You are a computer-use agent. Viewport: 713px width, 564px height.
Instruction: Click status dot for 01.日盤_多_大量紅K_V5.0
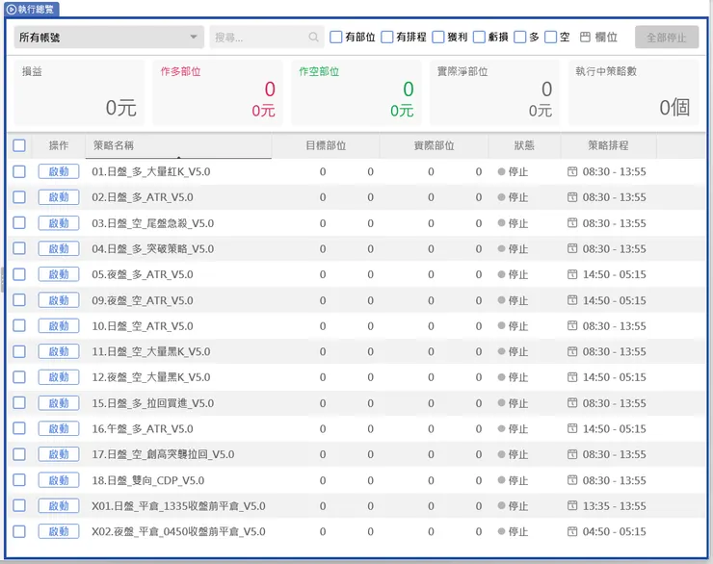coord(502,171)
